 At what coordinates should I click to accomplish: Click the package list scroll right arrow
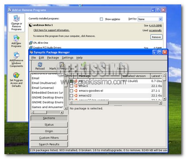(x=160, y=103)
